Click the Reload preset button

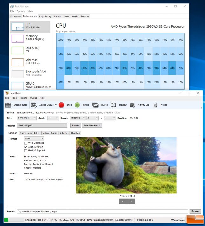(x=76, y=125)
